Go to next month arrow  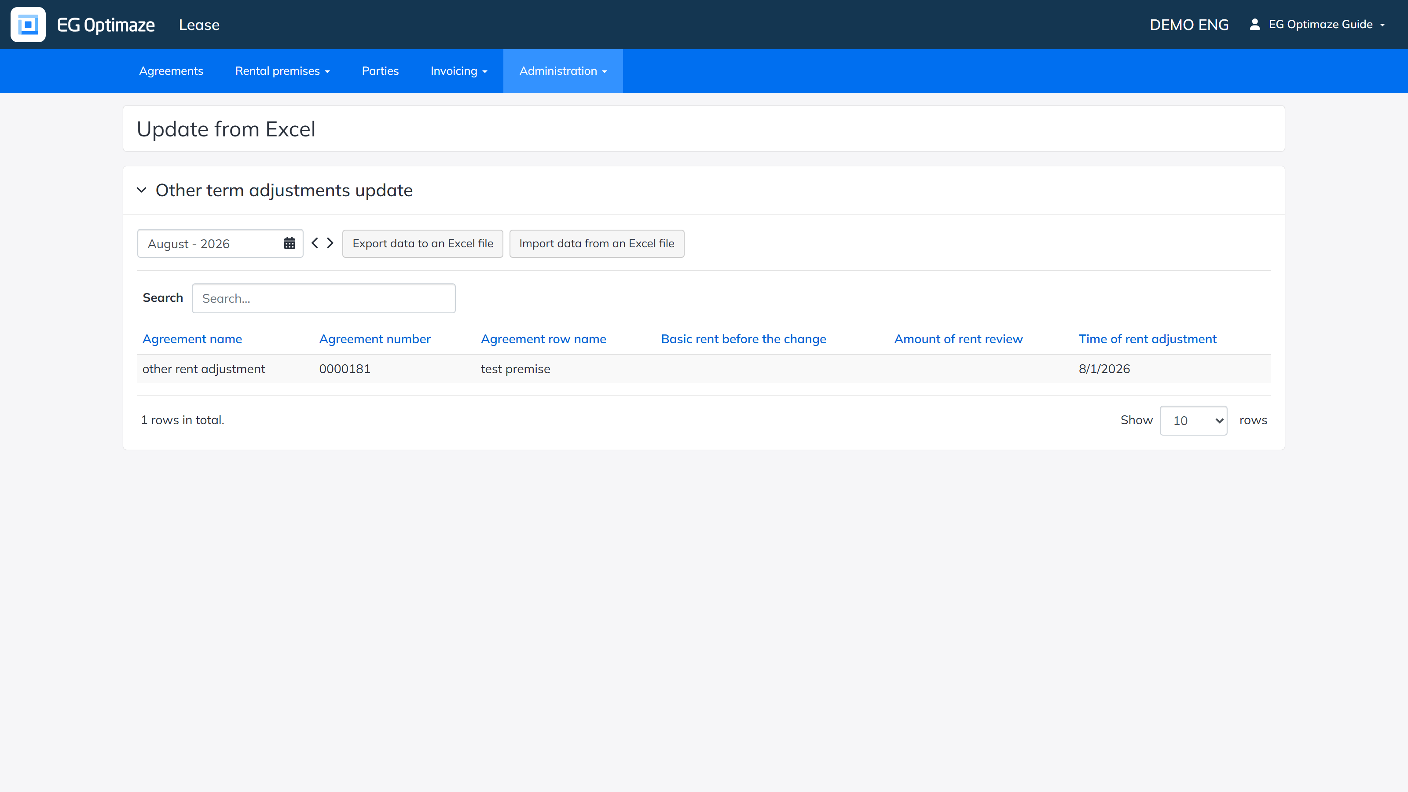coord(330,243)
